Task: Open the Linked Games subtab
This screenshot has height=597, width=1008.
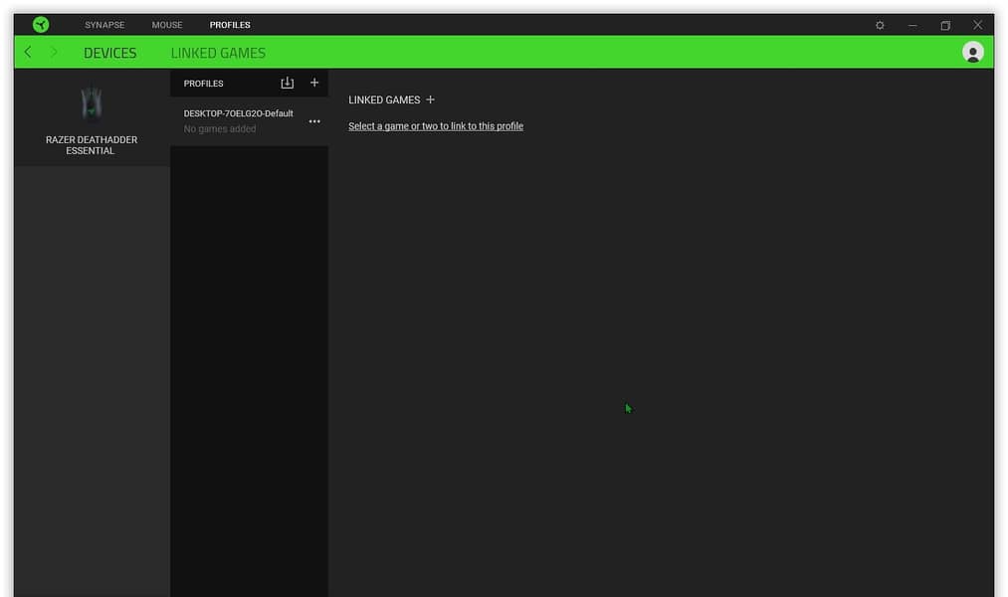Action: 218,53
